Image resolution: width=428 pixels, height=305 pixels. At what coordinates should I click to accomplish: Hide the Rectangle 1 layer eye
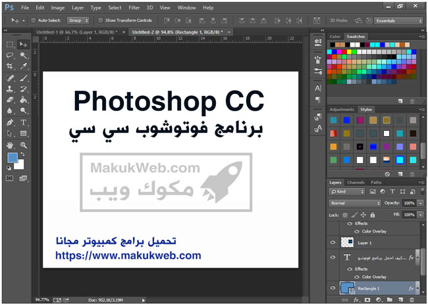333,288
